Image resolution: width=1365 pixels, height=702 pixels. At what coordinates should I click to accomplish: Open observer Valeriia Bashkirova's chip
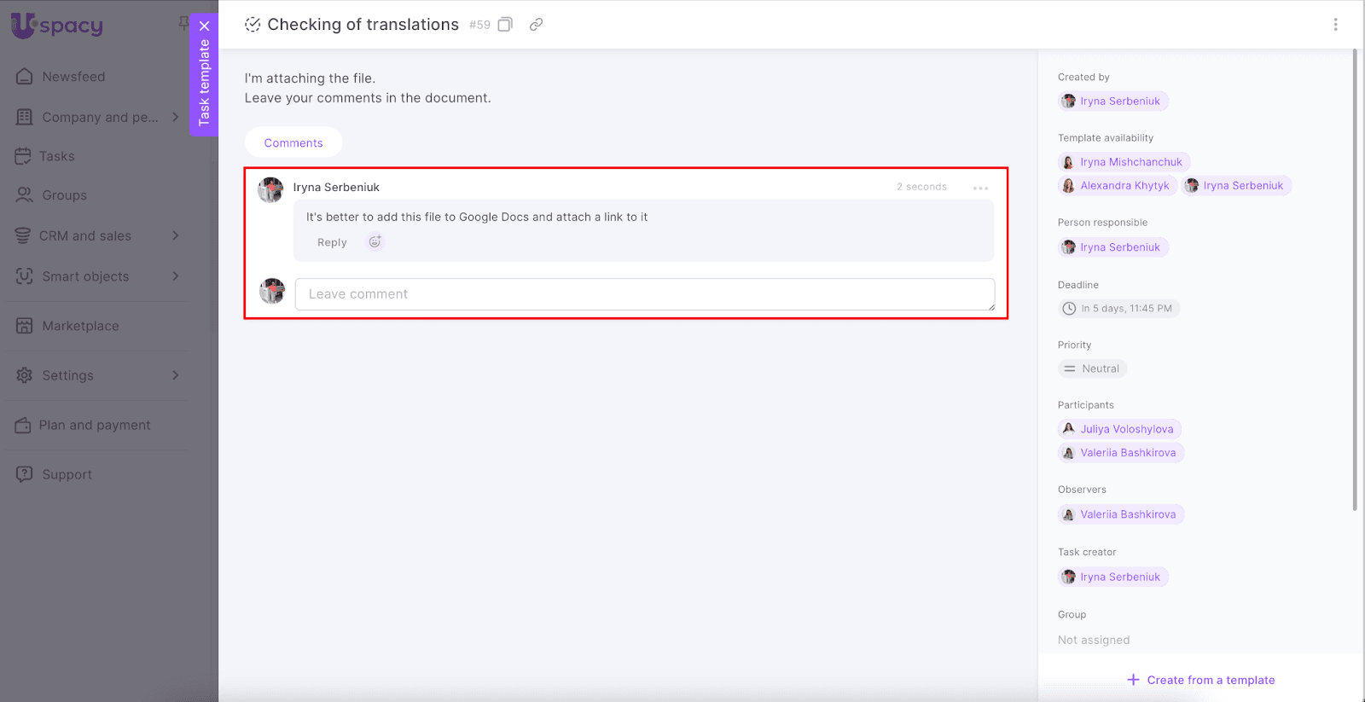[x=1121, y=514]
